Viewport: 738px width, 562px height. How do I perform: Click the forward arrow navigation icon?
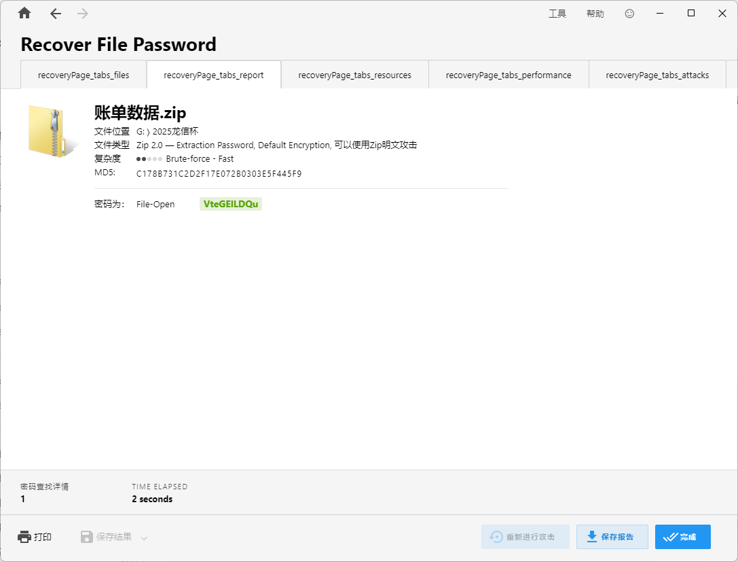[x=83, y=14]
